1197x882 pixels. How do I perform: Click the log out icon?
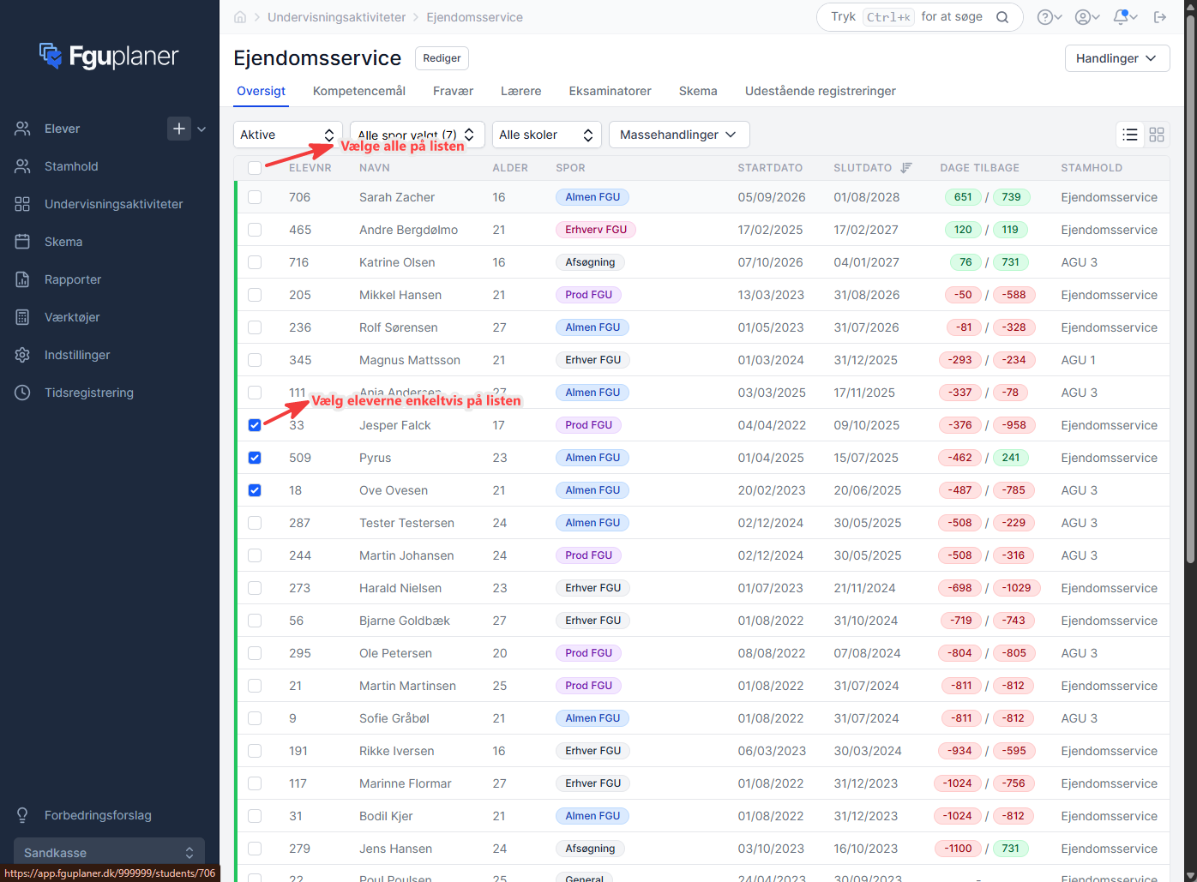click(1160, 17)
